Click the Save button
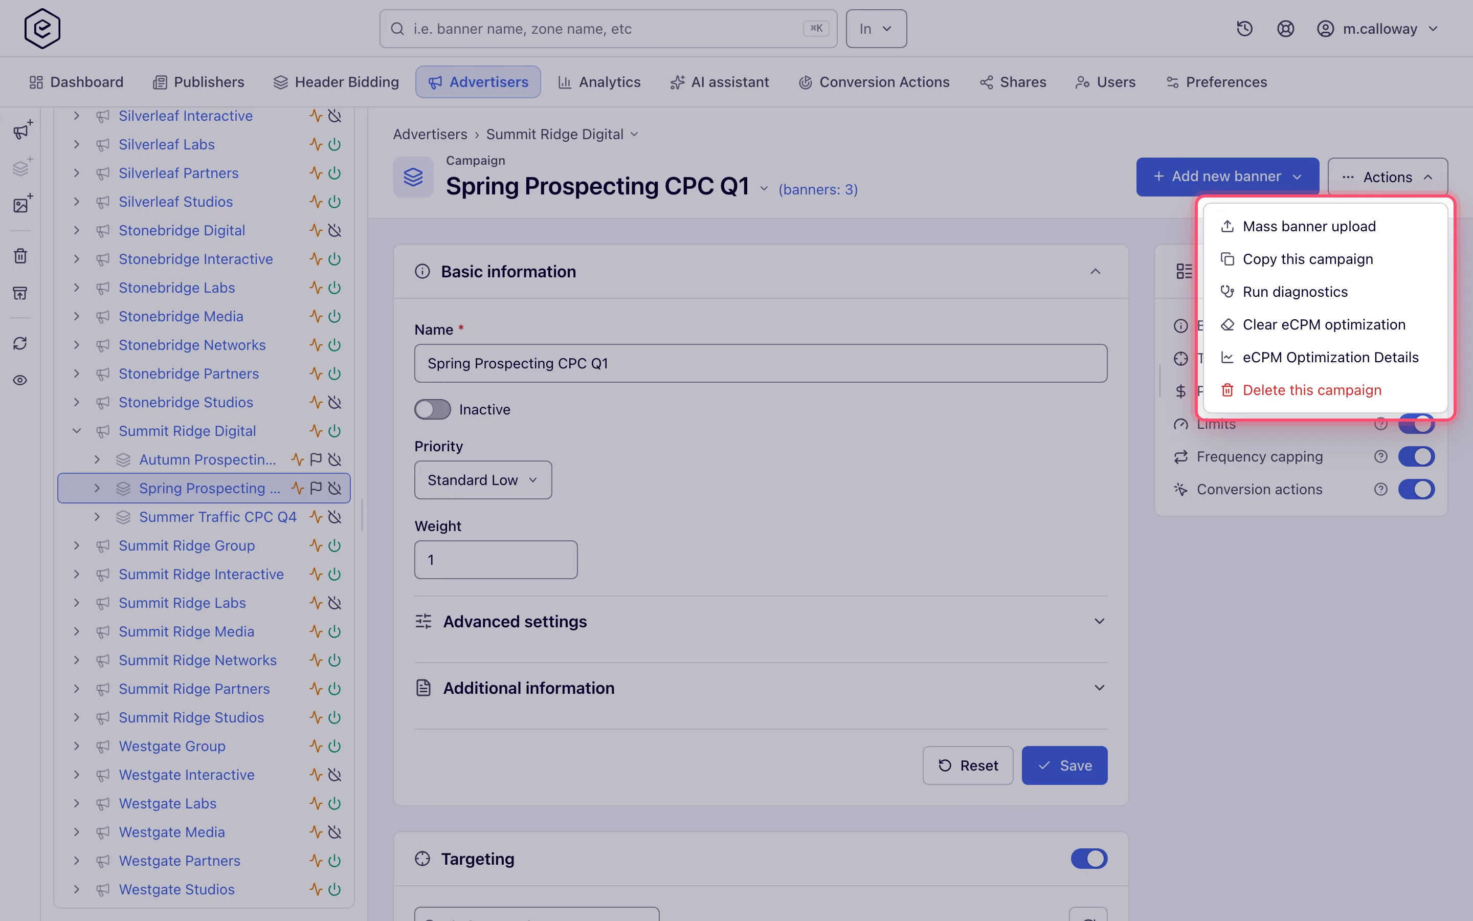The image size is (1473, 921). 1064,765
